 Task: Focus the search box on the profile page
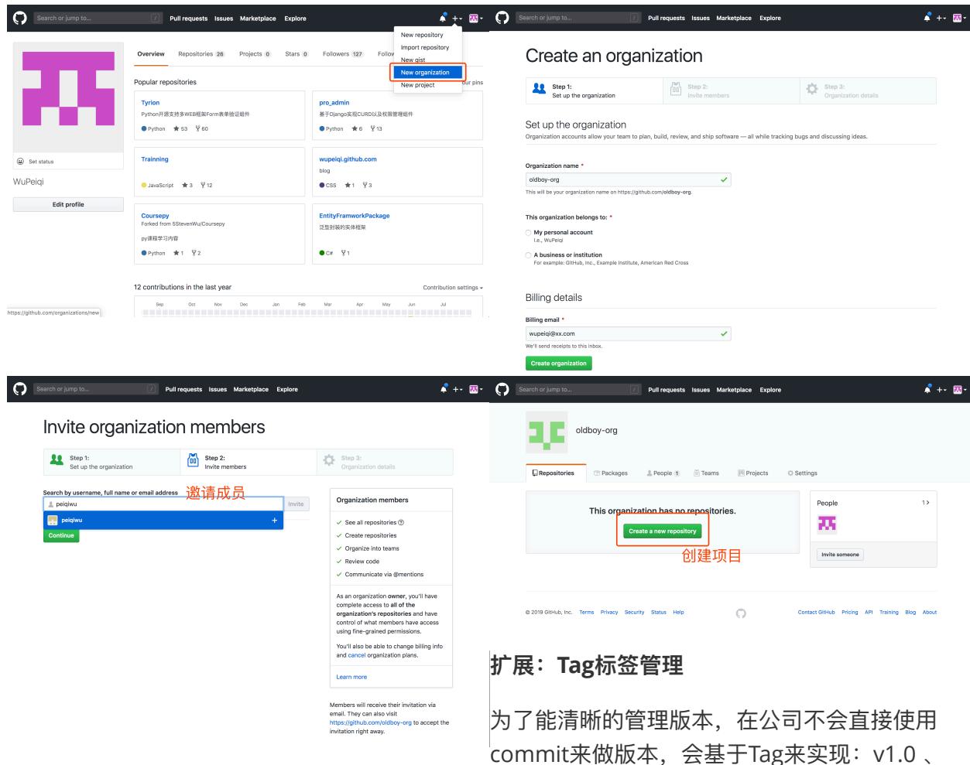tap(98, 18)
